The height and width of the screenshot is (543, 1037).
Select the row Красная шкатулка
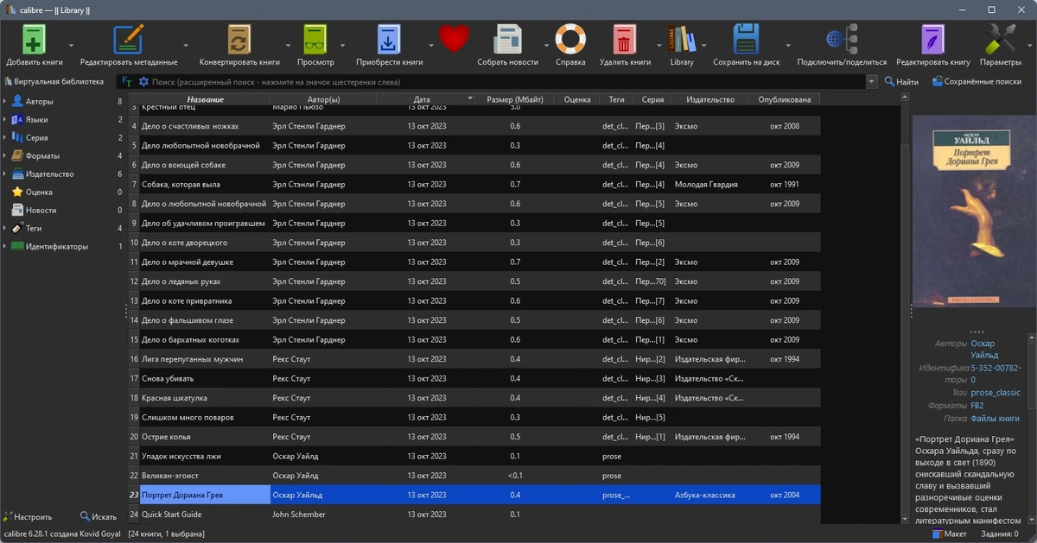474,398
